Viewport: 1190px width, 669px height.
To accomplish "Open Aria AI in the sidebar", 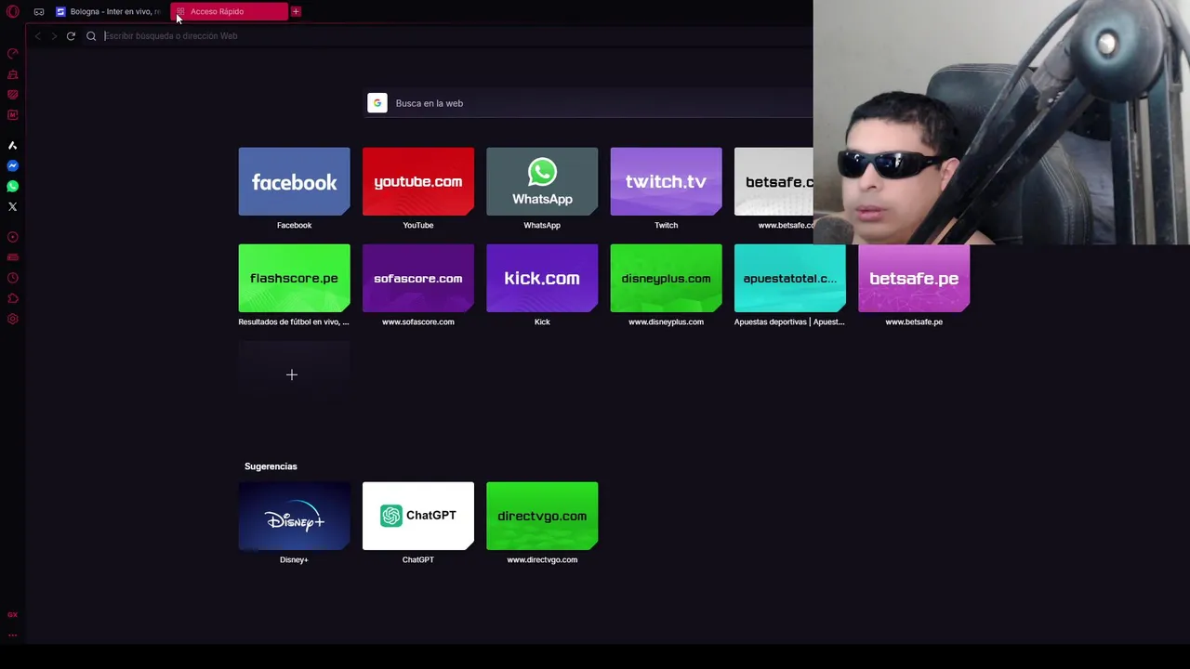I will pyautogui.click(x=13, y=146).
